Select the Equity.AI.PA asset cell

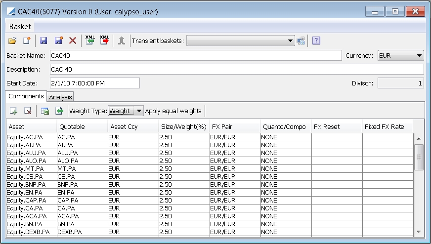(31, 145)
